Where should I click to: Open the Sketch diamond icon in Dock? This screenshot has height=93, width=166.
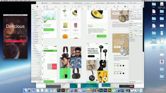click(x=88, y=90)
